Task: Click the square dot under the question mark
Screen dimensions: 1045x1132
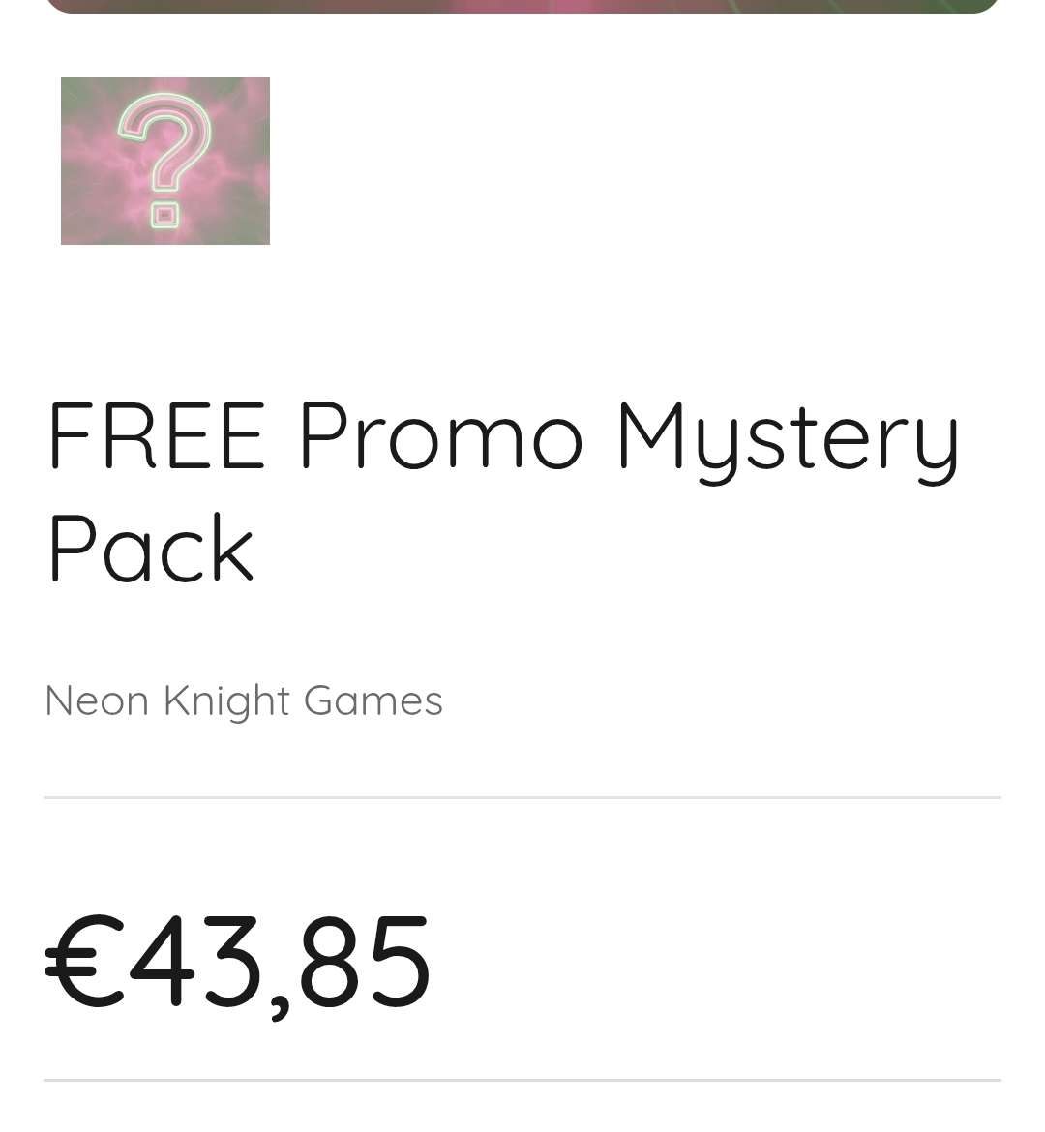Action: 164,215
